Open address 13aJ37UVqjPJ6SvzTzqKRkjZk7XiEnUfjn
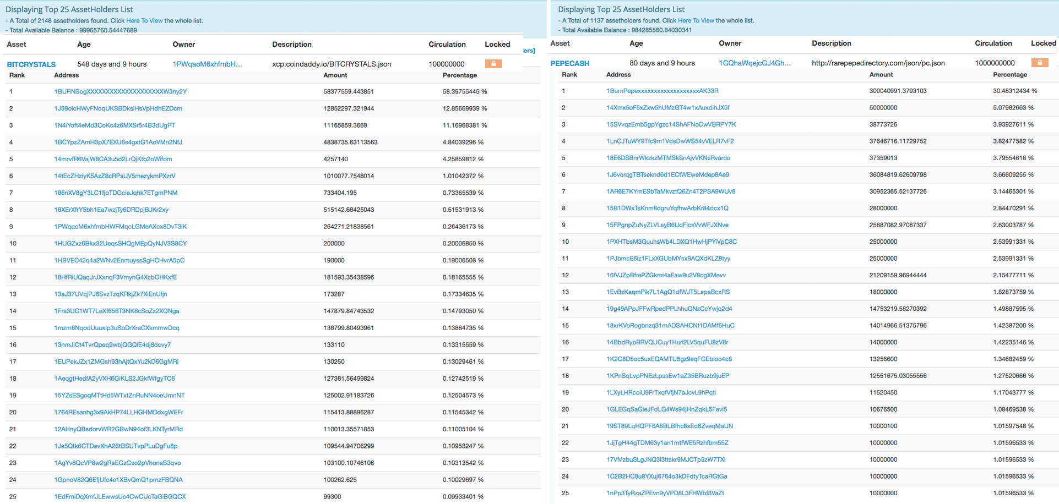Viewport: 1059px width, 504px height. point(111,294)
